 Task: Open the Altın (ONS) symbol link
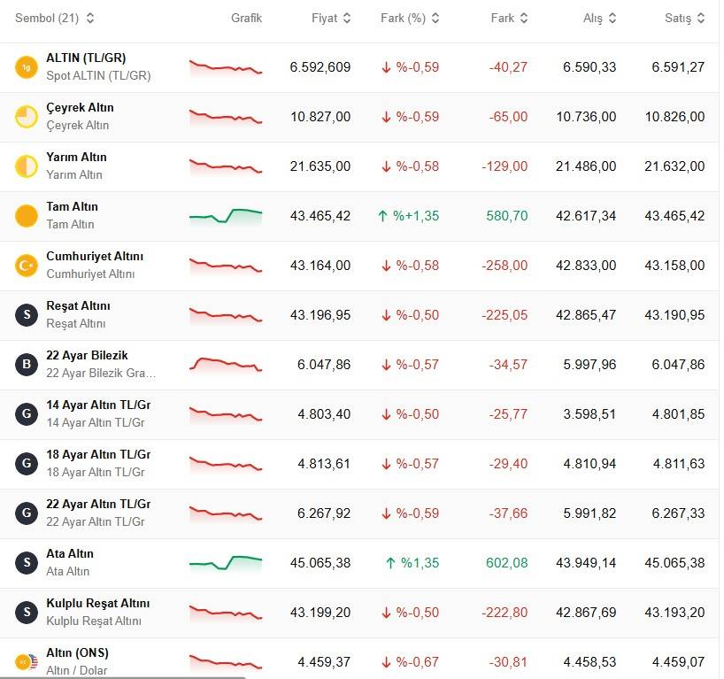[x=77, y=652]
